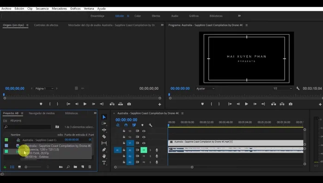This screenshot has height=183, width=323.
Task: Select the Slip tool
Action: coord(104,143)
